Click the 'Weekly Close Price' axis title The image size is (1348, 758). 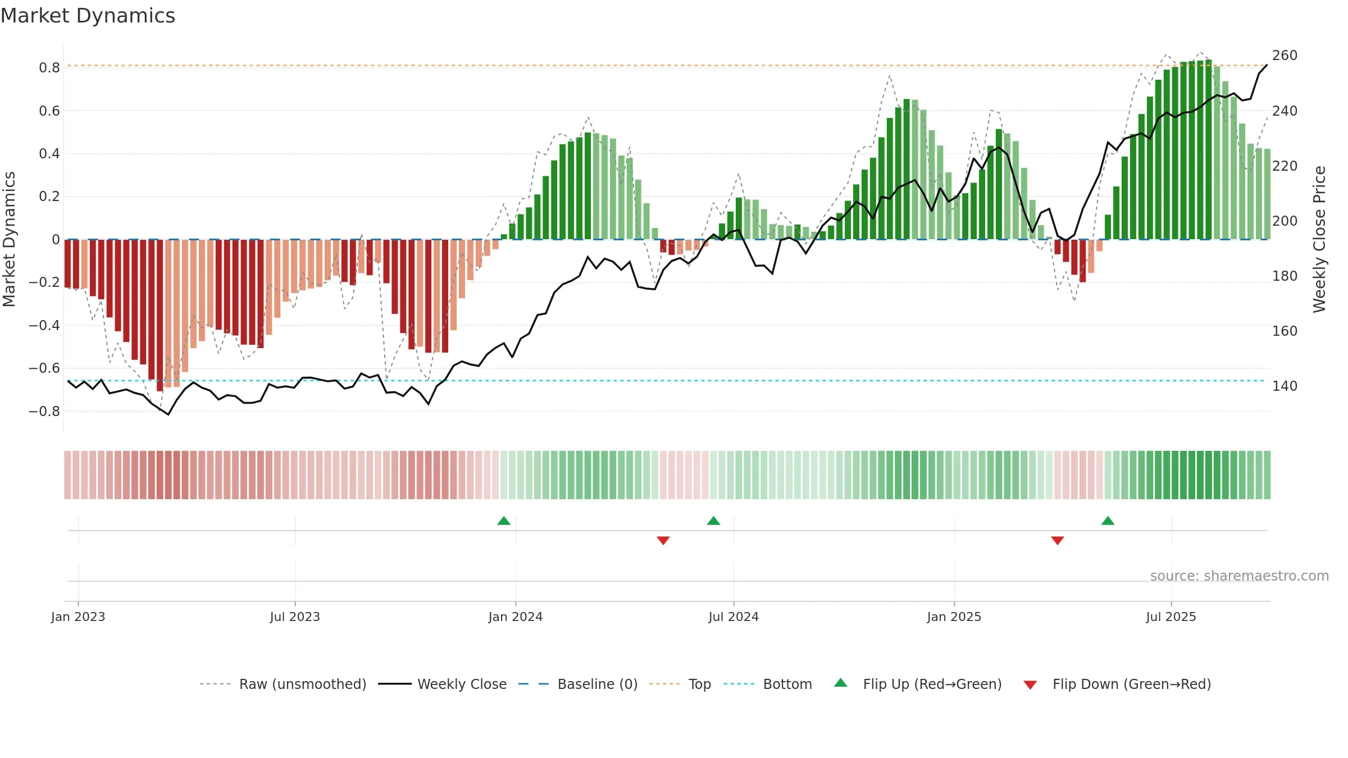coord(1319,239)
